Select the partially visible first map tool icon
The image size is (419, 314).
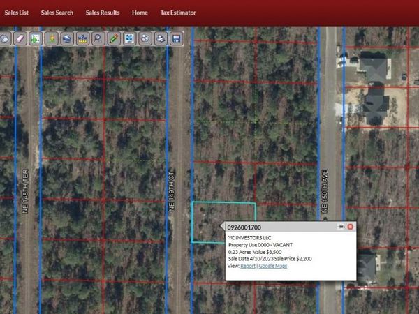pyautogui.click(x=5, y=38)
